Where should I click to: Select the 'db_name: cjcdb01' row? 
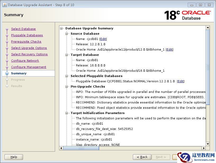(x=89, y=124)
